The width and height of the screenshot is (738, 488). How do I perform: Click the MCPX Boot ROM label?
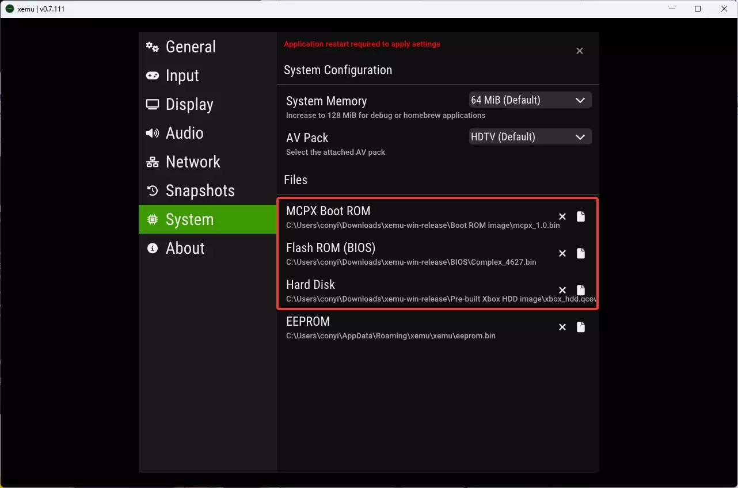click(x=328, y=211)
